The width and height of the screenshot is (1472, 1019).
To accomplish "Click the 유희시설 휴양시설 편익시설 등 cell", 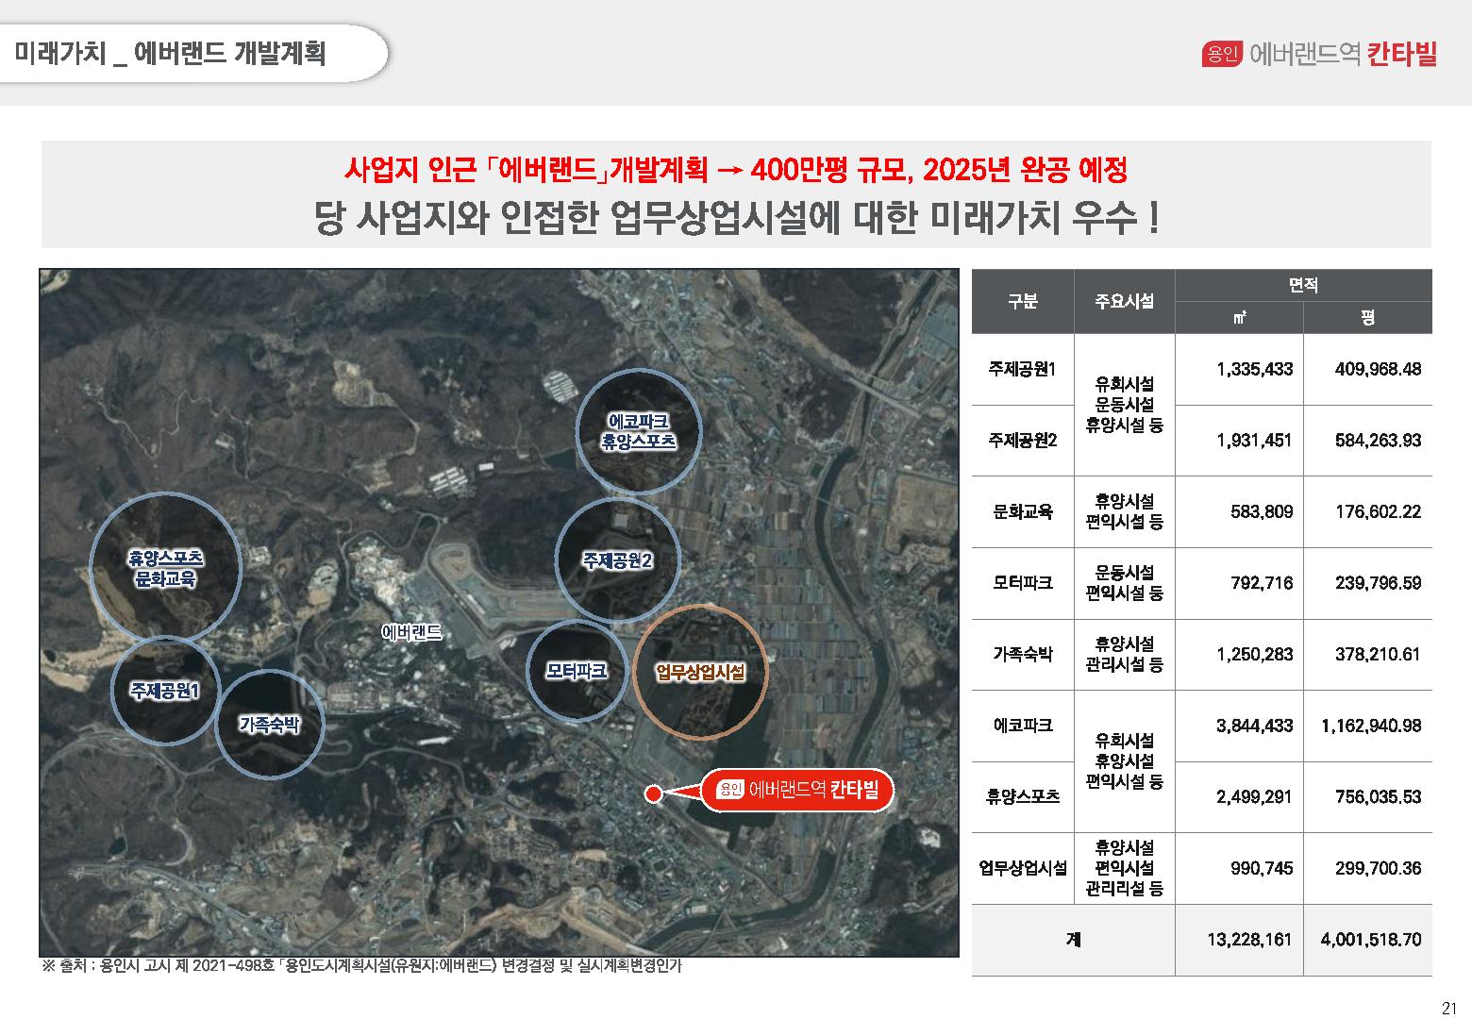I will [x=1125, y=760].
